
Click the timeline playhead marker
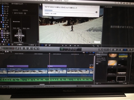click(x=49, y=54)
